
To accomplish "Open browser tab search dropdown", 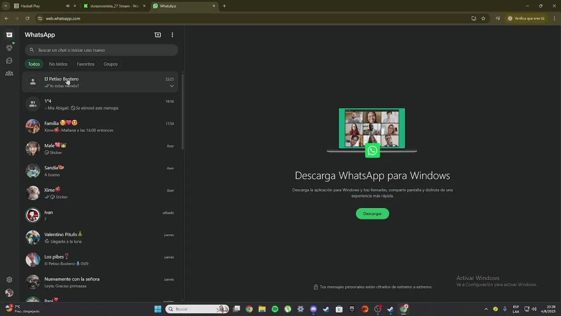I will [6, 6].
